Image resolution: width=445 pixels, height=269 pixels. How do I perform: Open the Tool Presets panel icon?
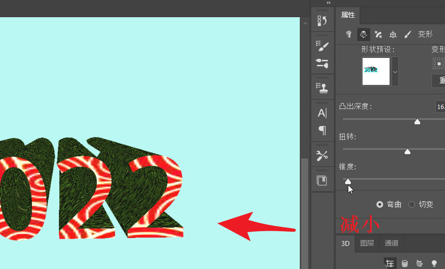pos(322,156)
